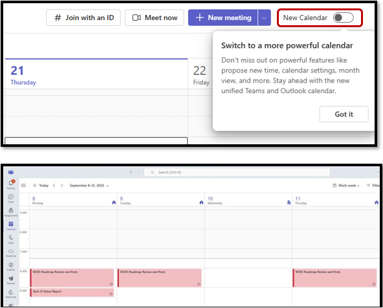
Task: Click the search magnifier icon
Action: [152, 172]
